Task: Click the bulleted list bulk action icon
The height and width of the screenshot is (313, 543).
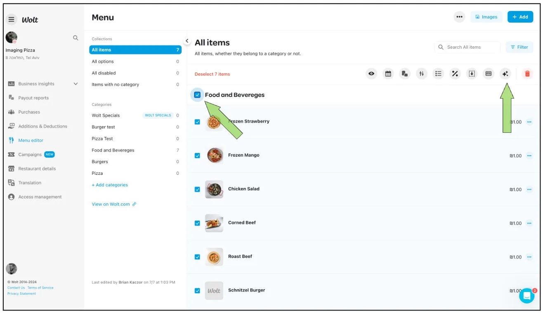Action: tap(438, 74)
